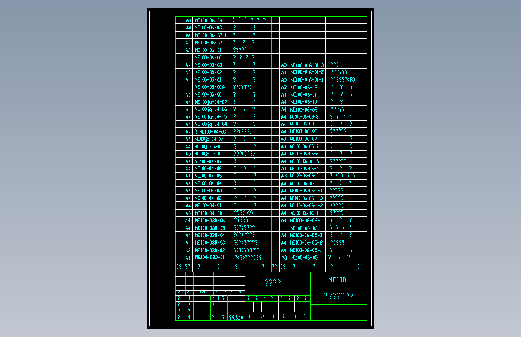This screenshot has height=337, width=521.
Task: Select the NE100-06-10 cell
Action: click(306, 102)
